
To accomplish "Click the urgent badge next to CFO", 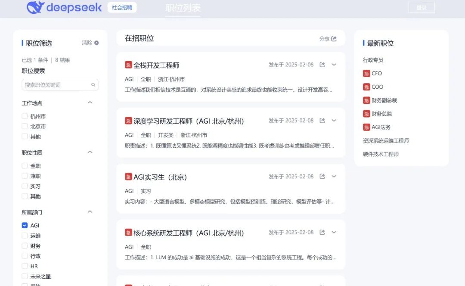I will coord(366,73).
